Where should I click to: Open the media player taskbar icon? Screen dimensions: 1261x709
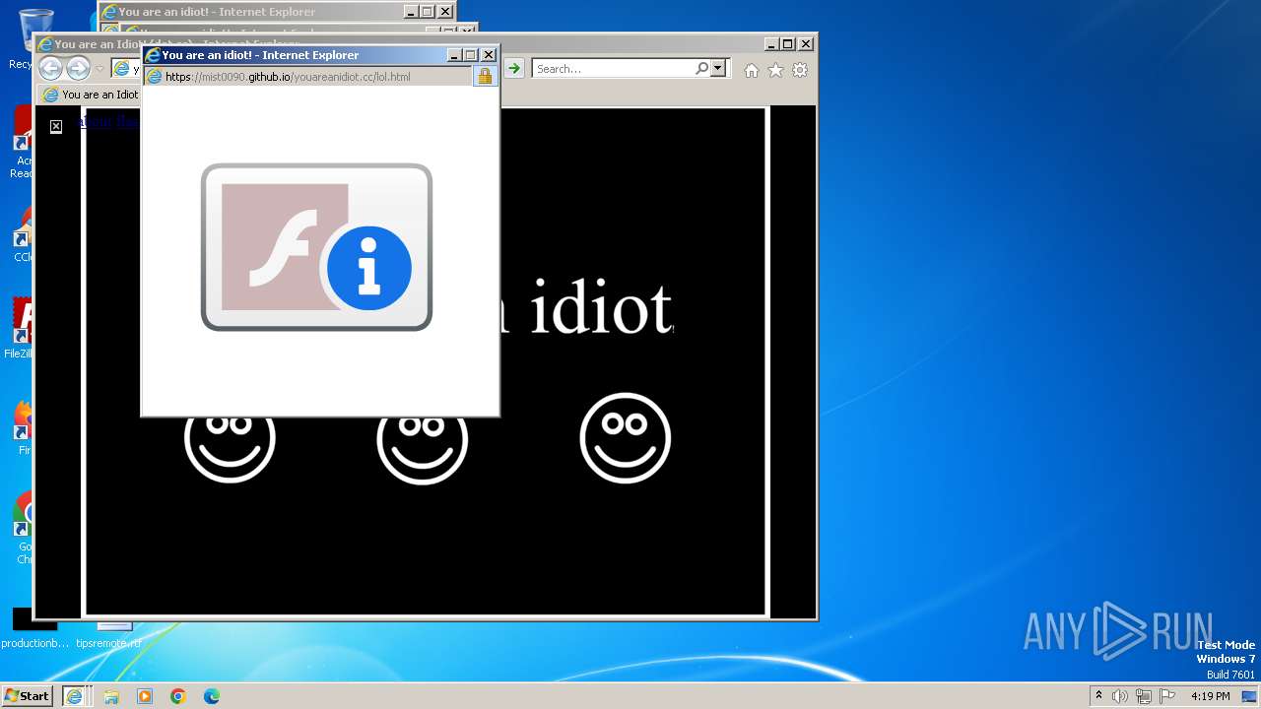(x=145, y=696)
